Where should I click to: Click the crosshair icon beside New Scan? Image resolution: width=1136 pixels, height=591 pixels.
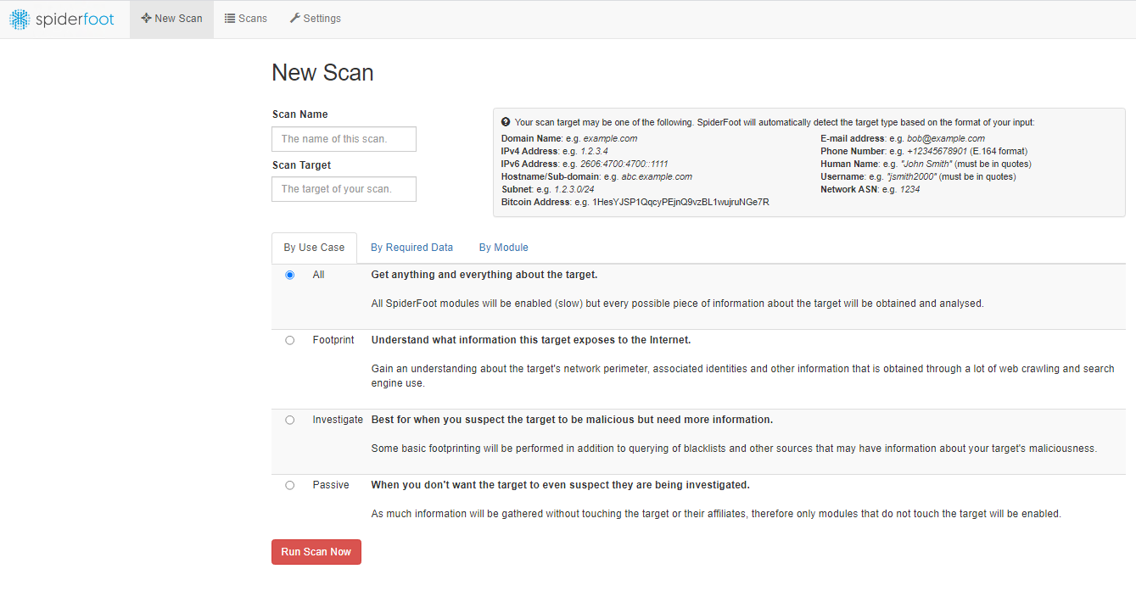(x=146, y=19)
